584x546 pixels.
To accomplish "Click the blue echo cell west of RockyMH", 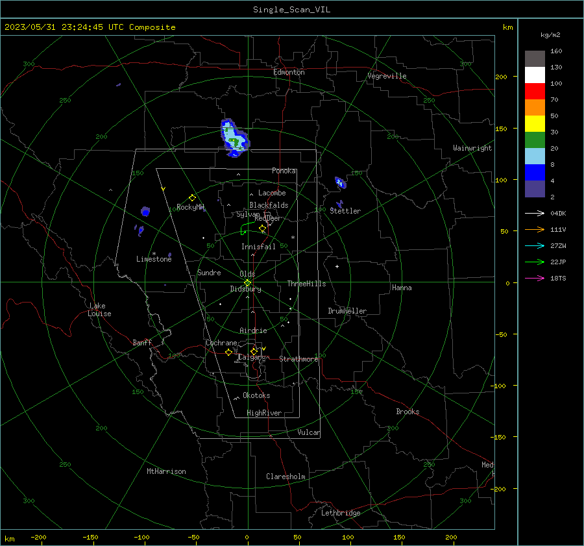I will 145,212.
